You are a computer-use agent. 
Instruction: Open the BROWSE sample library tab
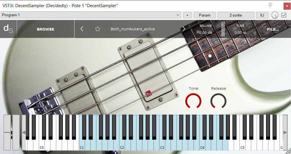click(x=46, y=29)
